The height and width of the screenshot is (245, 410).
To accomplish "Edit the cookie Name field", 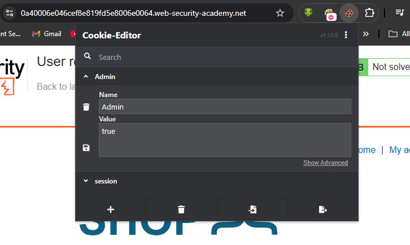I will point(225,107).
